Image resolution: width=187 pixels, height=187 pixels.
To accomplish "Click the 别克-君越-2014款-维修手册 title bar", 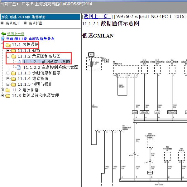I will (40, 17).
